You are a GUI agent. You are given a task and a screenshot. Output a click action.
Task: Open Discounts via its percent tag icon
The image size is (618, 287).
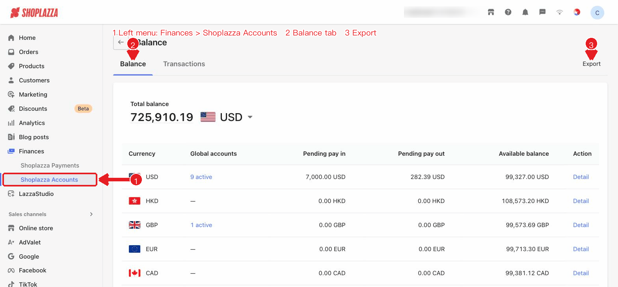point(11,109)
